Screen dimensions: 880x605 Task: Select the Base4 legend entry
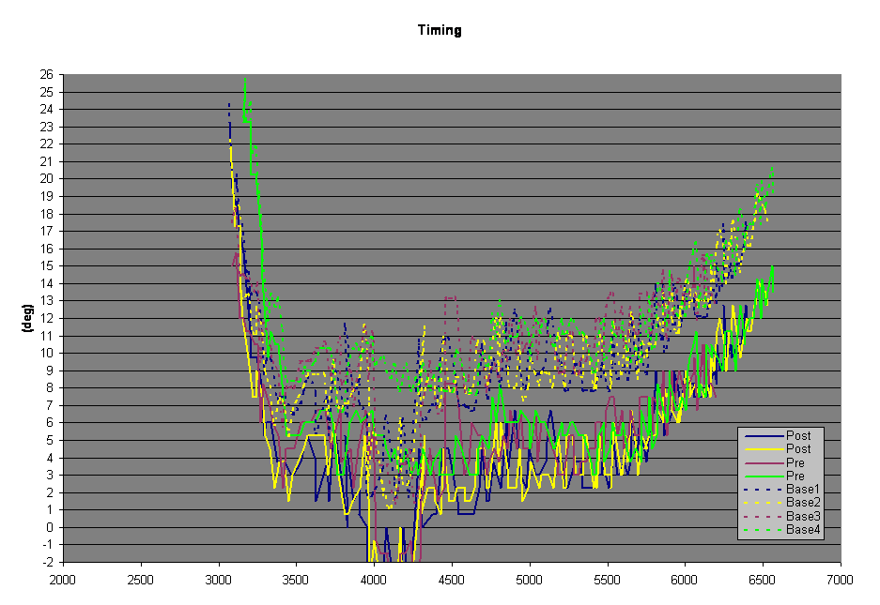click(781, 530)
